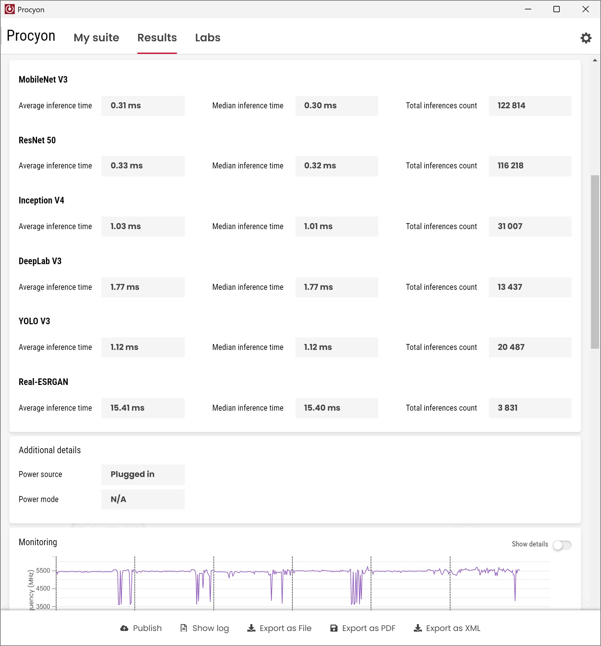601x646 pixels.
Task: Click the Inception V4 heading
Action: (x=41, y=200)
